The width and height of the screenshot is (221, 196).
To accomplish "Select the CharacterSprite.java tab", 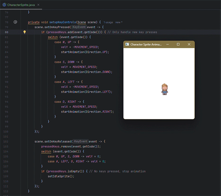I will [x=19, y=5].
